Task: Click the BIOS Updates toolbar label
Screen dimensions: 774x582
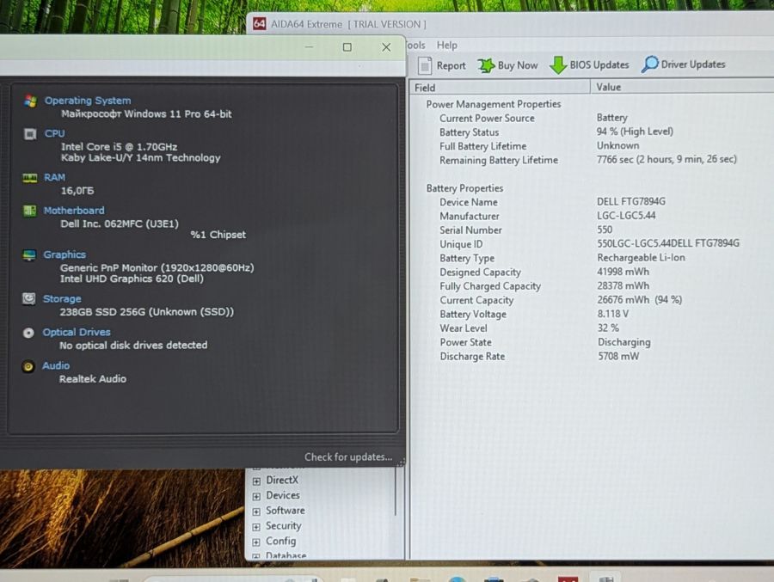Action: point(599,64)
